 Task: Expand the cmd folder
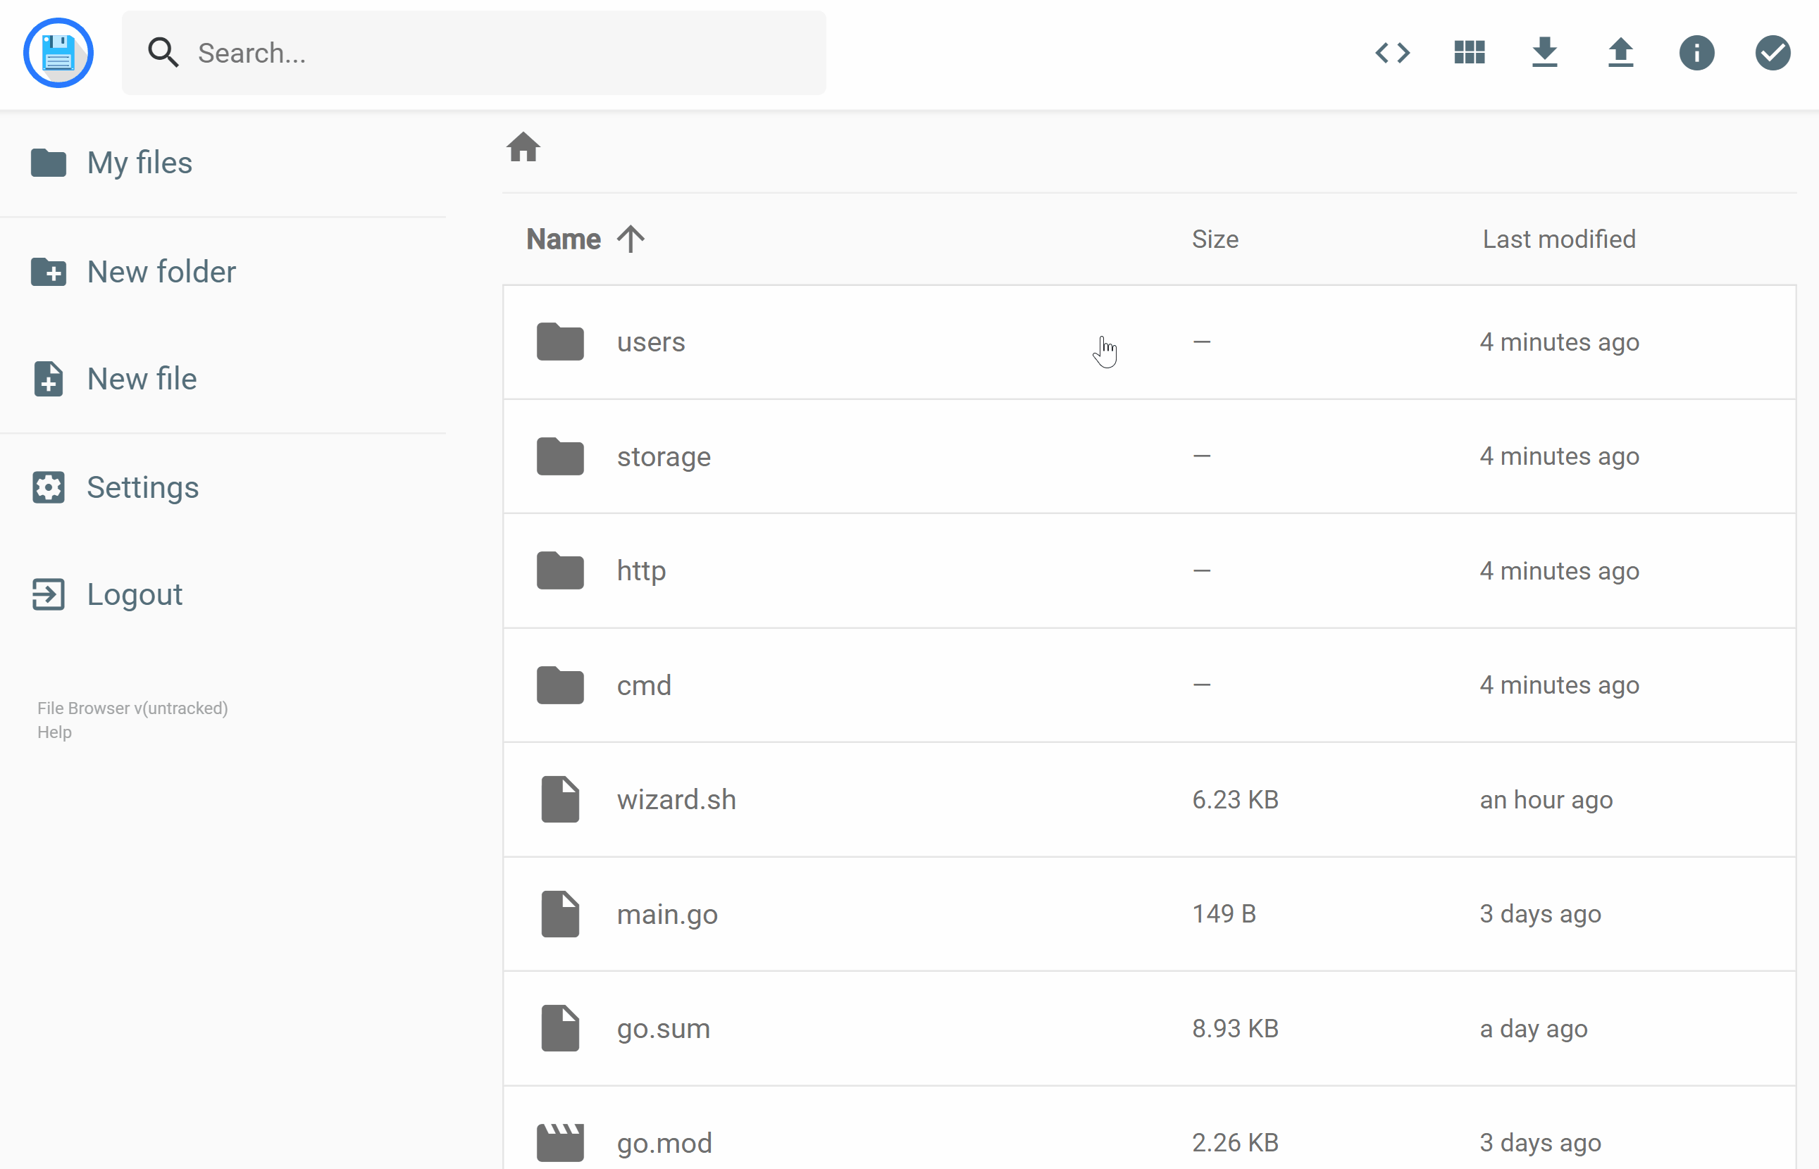point(645,684)
